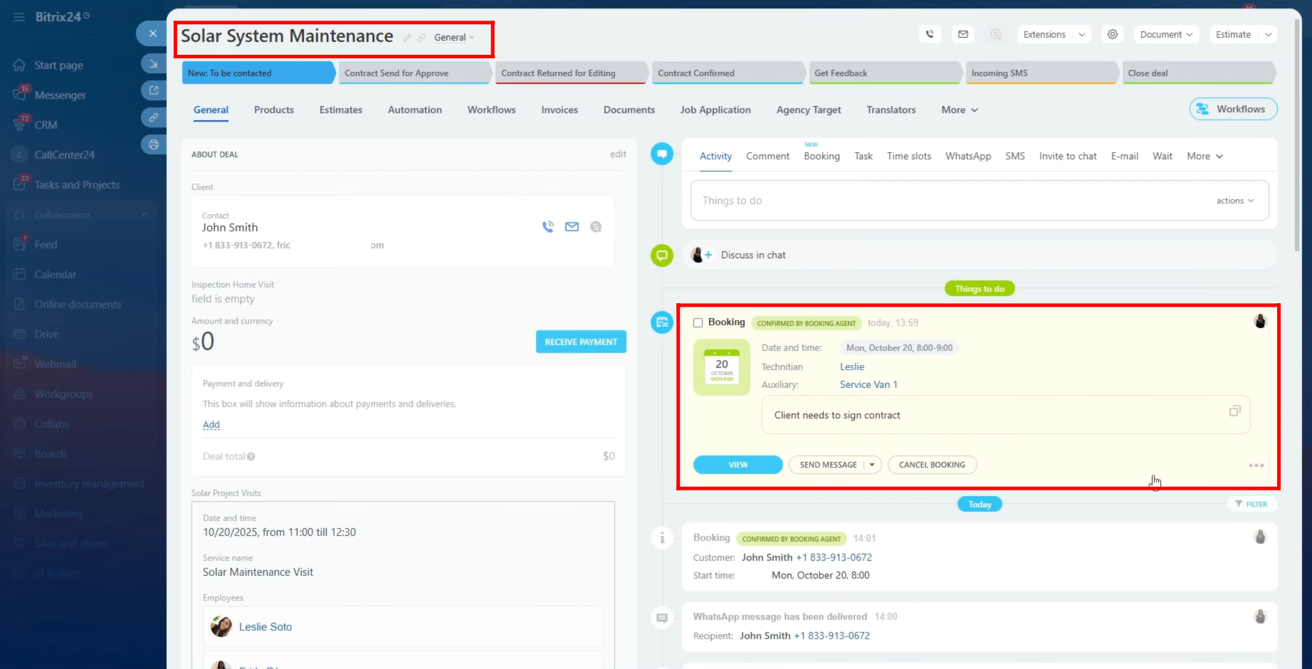
Task: Open the Send Message dropdown arrow
Action: 872,465
